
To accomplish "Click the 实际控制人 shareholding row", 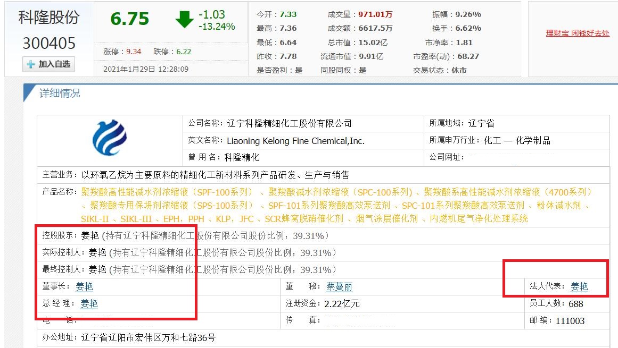I will pos(323,252).
